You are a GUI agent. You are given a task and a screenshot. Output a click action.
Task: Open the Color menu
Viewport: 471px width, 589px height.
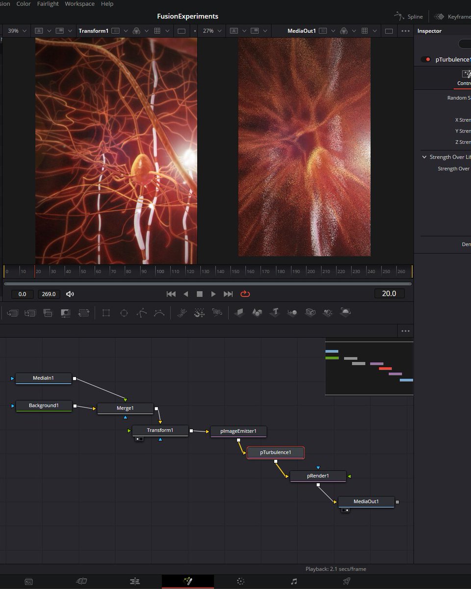[x=24, y=4]
